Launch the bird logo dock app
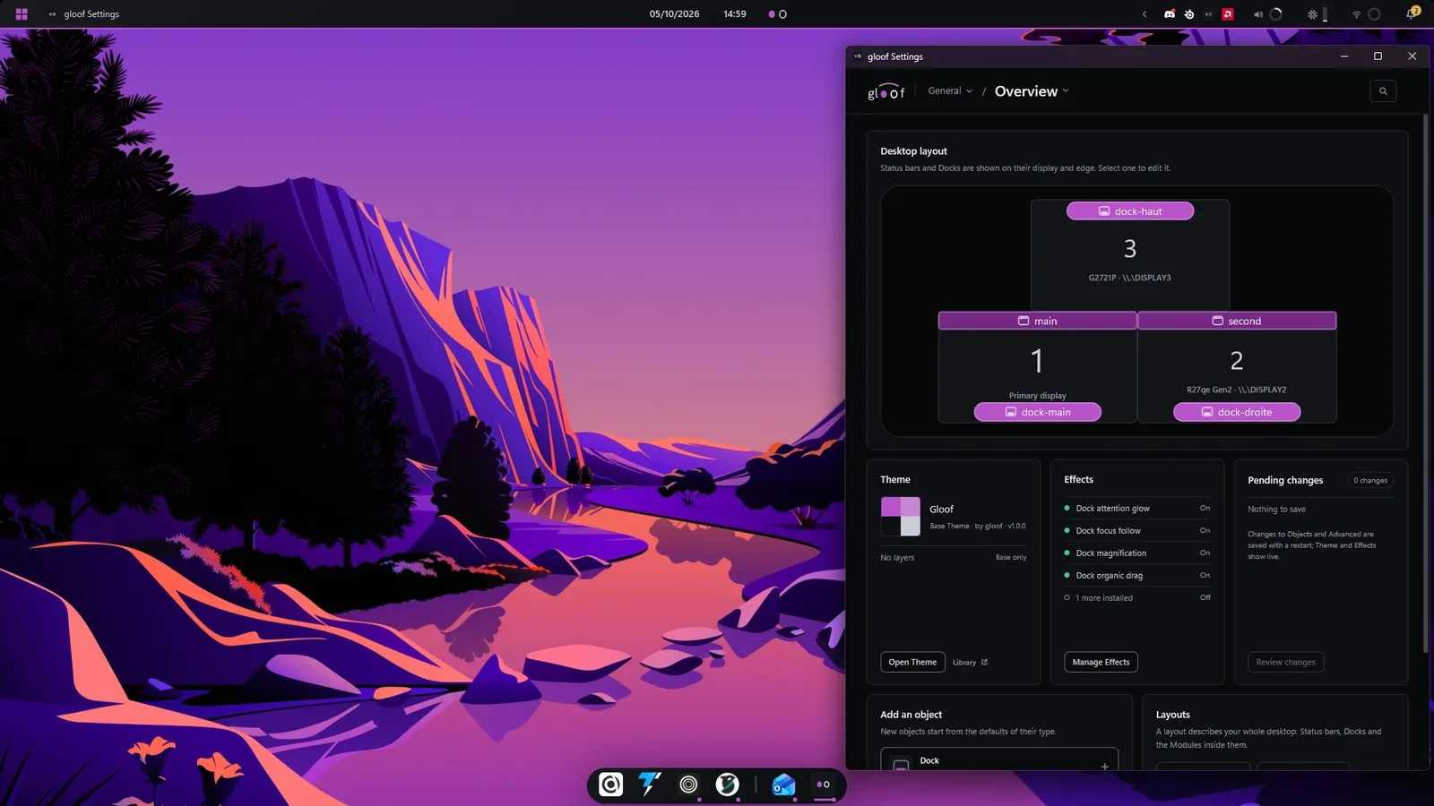1434x806 pixels. [x=727, y=785]
